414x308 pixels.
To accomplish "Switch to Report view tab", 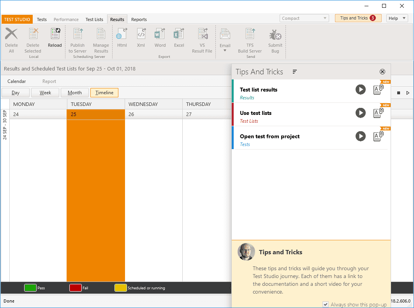I will (x=49, y=81).
